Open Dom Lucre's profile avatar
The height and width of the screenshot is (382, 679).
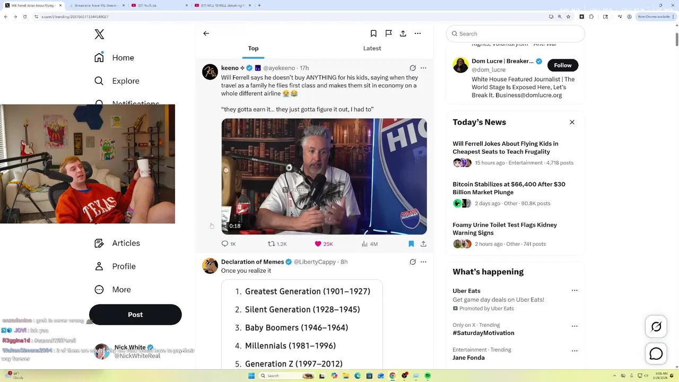[x=460, y=65]
